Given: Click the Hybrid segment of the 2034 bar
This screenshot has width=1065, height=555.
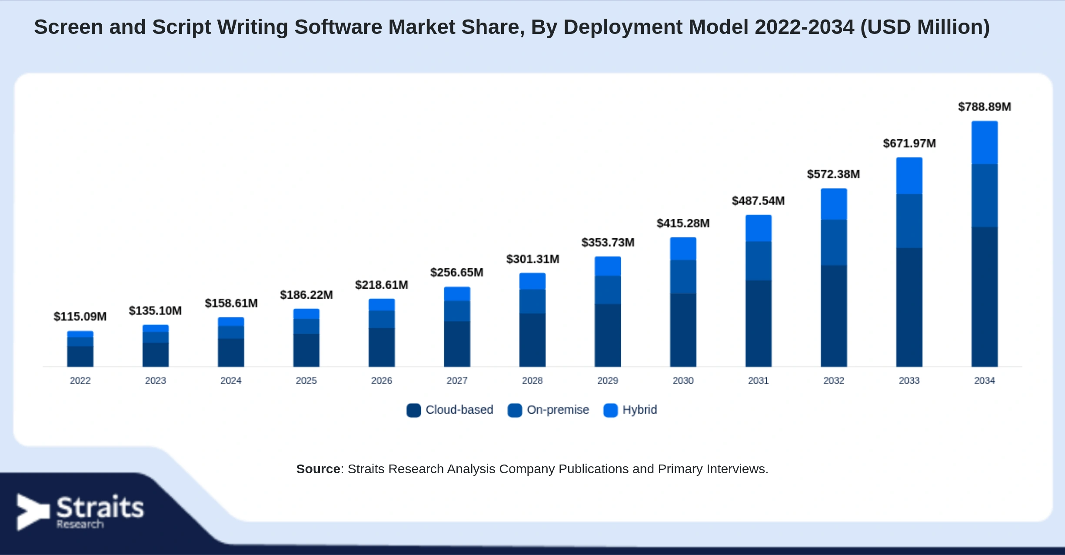Looking at the screenshot, I should (985, 142).
